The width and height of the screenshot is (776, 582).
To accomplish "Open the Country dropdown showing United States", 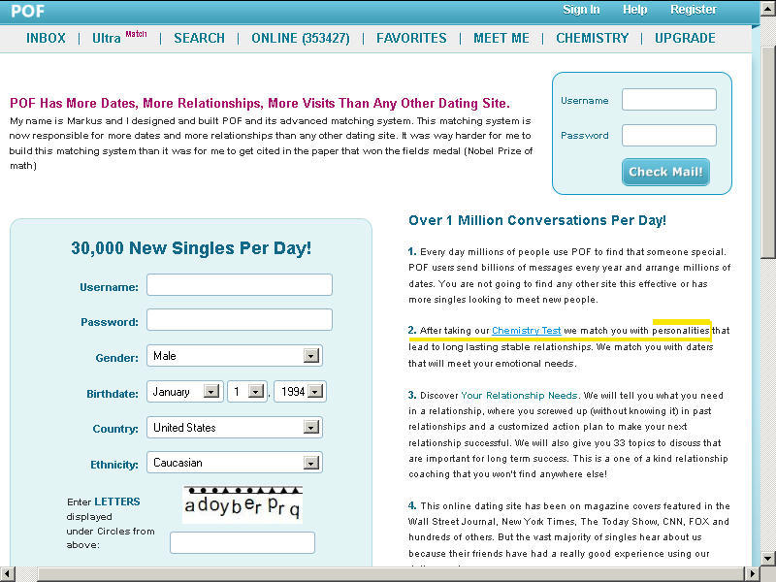I will 235,428.
